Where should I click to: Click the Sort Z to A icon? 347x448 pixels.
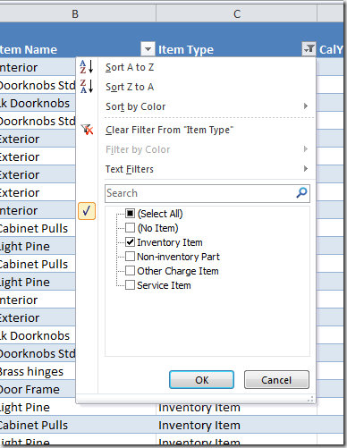87,87
